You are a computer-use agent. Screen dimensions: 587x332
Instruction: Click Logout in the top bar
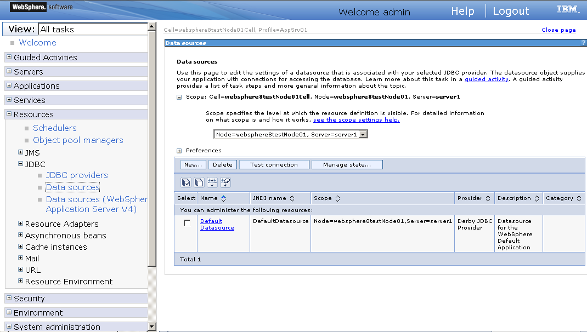(511, 10)
